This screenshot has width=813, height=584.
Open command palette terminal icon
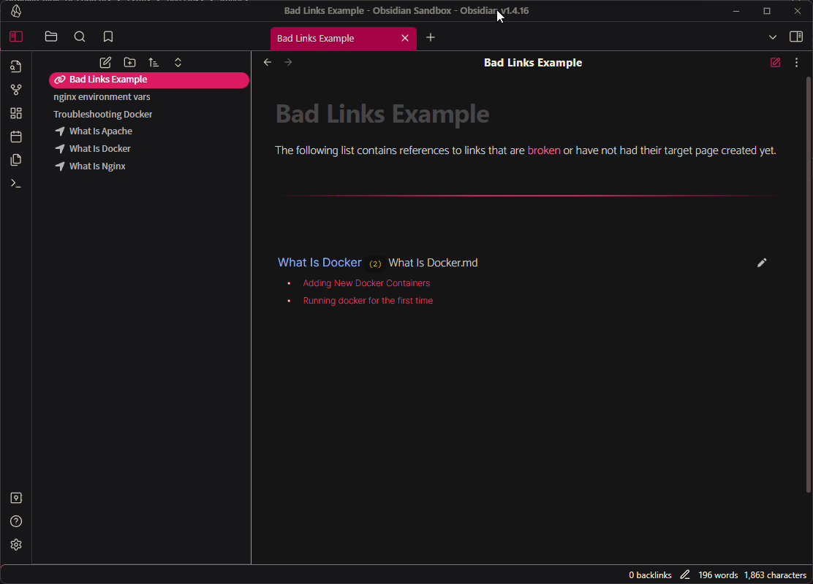point(16,183)
